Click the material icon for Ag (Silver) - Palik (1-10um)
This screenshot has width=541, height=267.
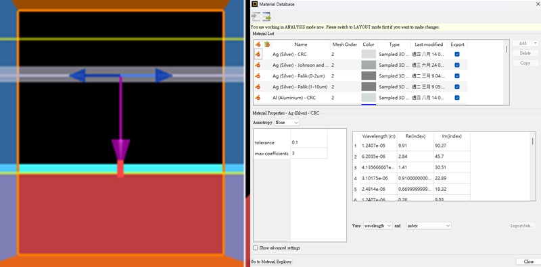click(x=258, y=87)
